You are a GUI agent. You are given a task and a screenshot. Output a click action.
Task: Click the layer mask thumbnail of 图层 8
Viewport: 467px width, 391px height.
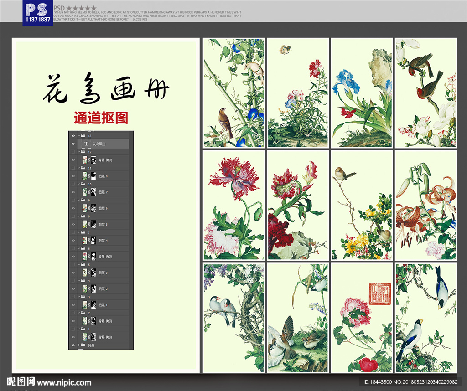click(x=93, y=175)
